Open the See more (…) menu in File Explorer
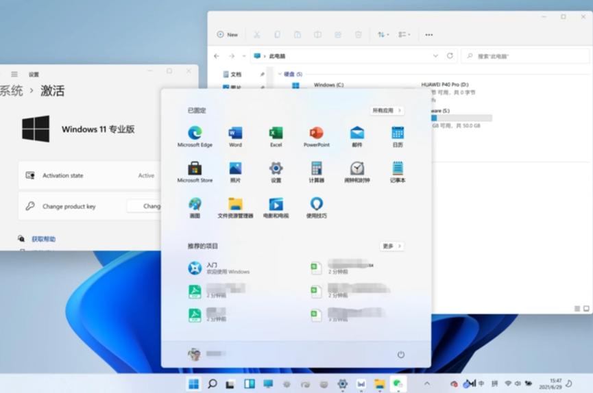The width and height of the screenshot is (593, 393). [429, 35]
